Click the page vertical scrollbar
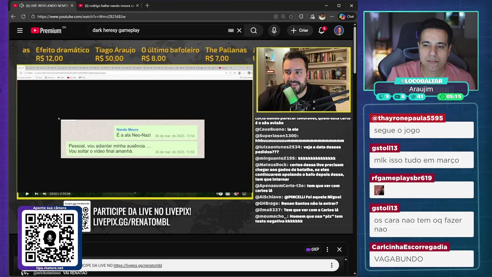The image size is (492, 277). click(355, 50)
